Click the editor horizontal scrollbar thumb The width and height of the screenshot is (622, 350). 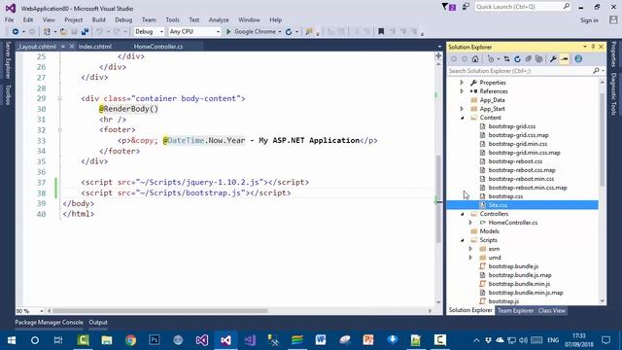[159, 311]
